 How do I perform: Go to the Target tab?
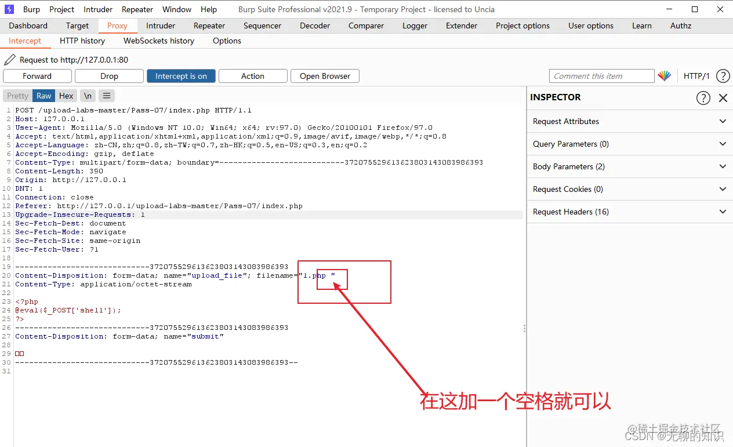(x=77, y=26)
